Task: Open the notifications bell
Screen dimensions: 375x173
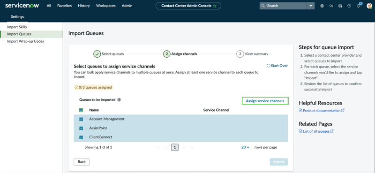Action: coord(359,6)
